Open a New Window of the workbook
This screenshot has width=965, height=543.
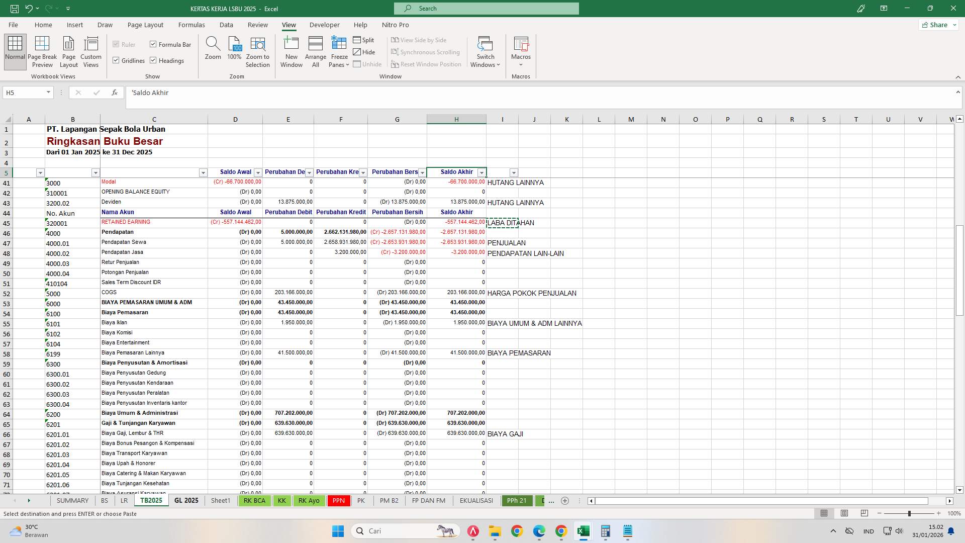coord(291,51)
